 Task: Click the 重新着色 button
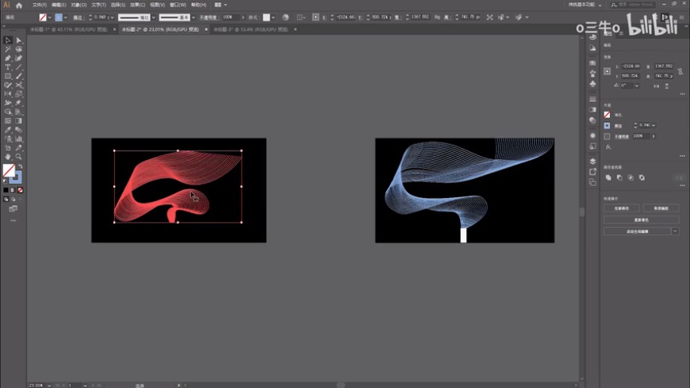641,220
